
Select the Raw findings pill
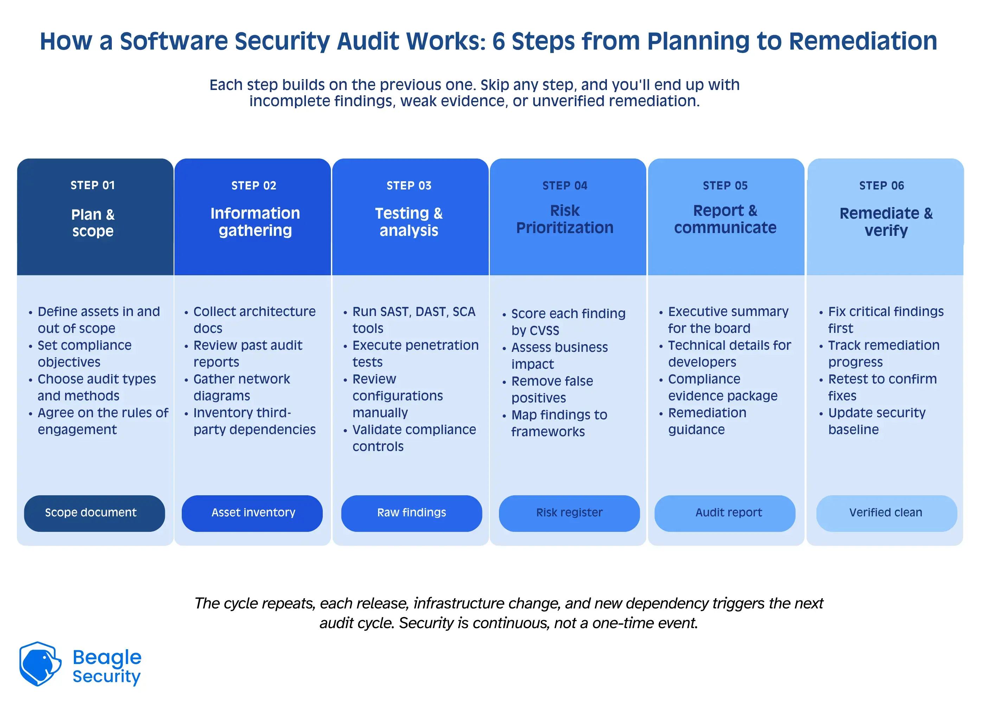(411, 513)
